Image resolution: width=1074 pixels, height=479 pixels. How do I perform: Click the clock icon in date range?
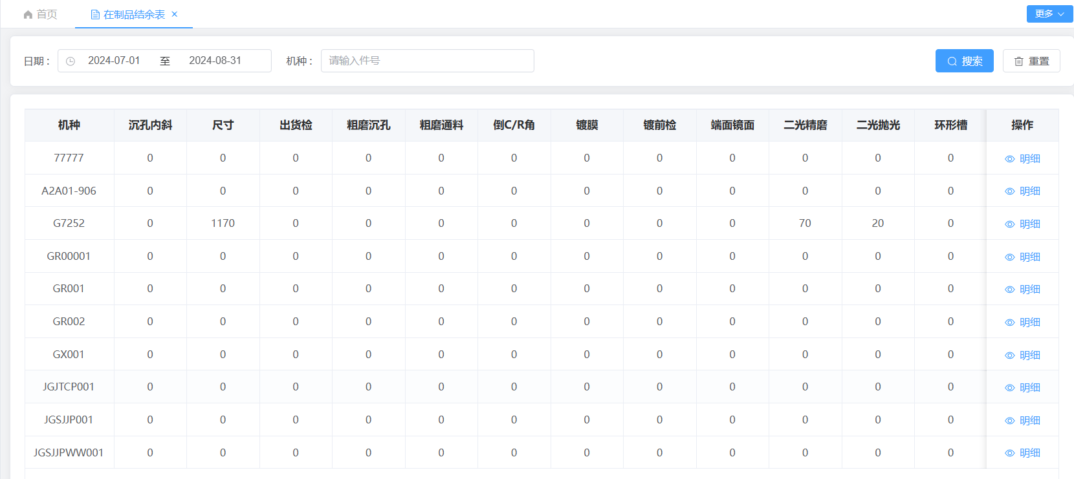[71, 61]
